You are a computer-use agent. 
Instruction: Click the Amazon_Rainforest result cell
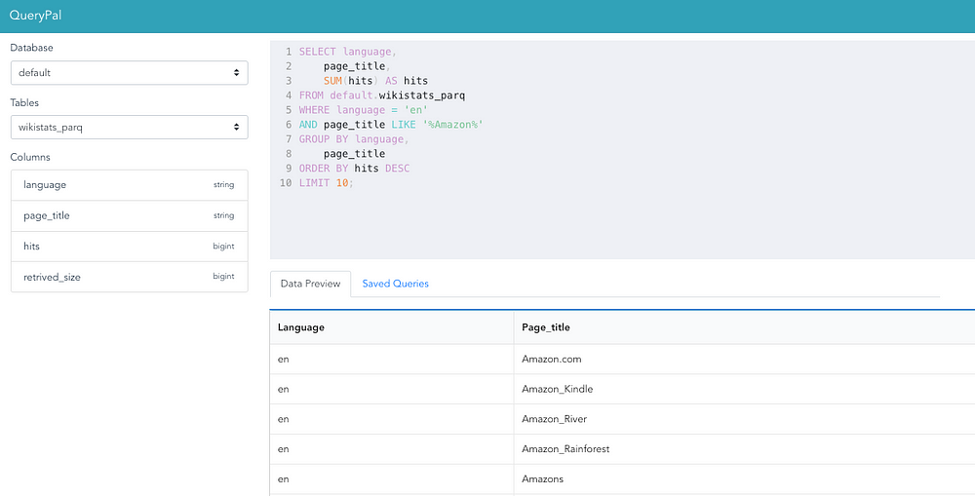(744, 449)
